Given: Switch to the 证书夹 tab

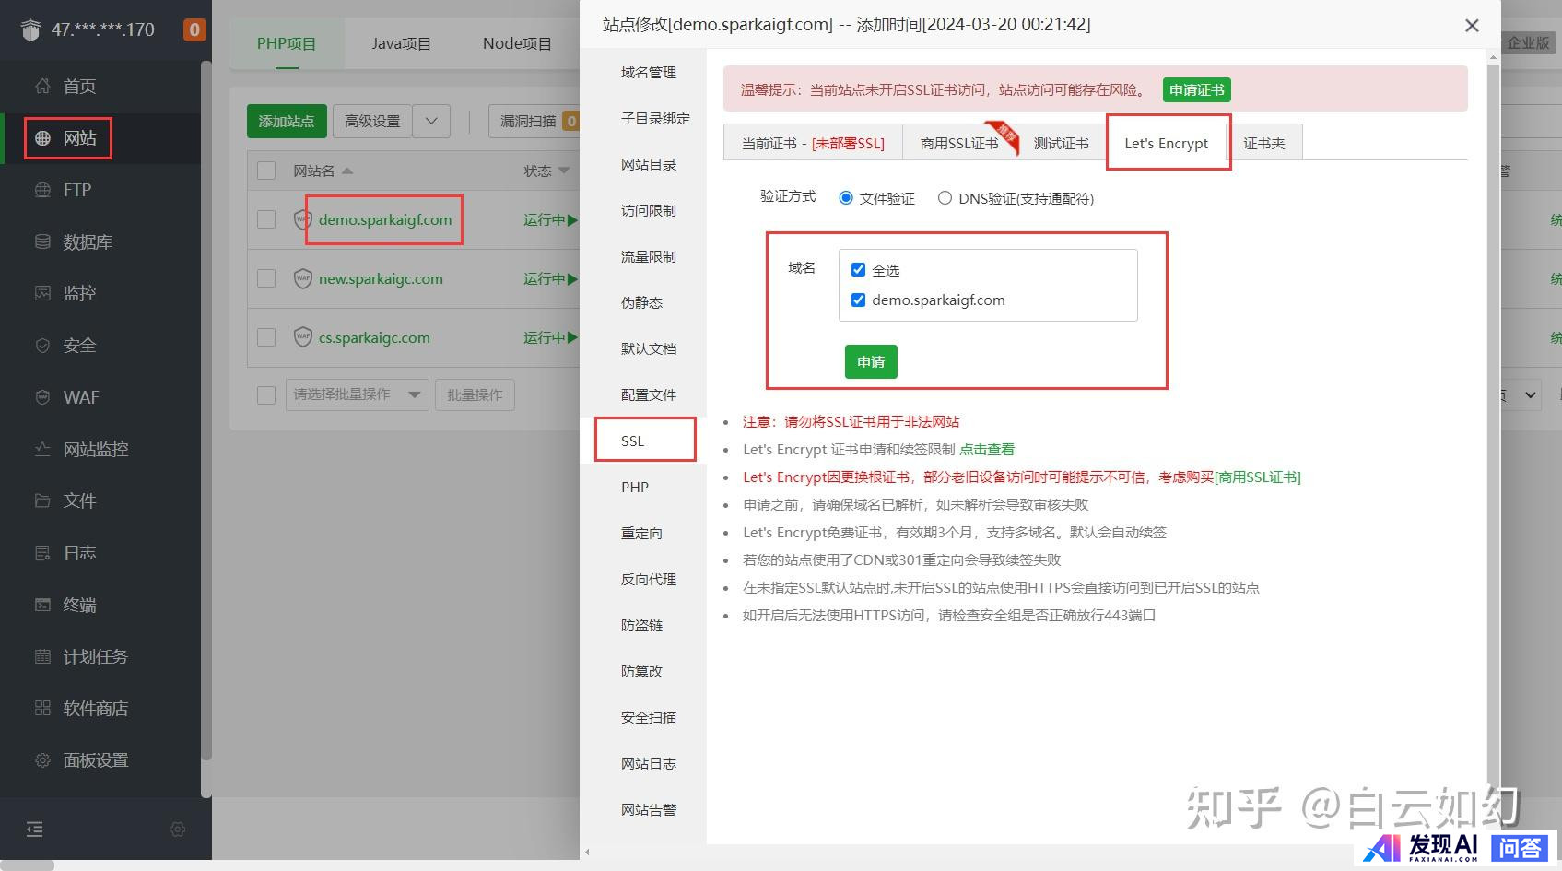Looking at the screenshot, I should tap(1263, 143).
